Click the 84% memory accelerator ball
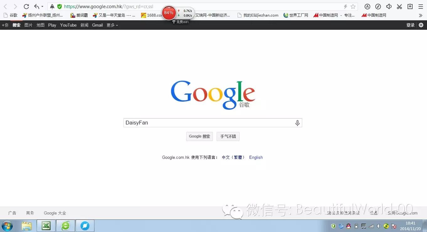 (169, 13)
